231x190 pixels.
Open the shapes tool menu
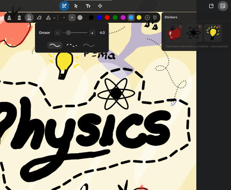[48, 18]
